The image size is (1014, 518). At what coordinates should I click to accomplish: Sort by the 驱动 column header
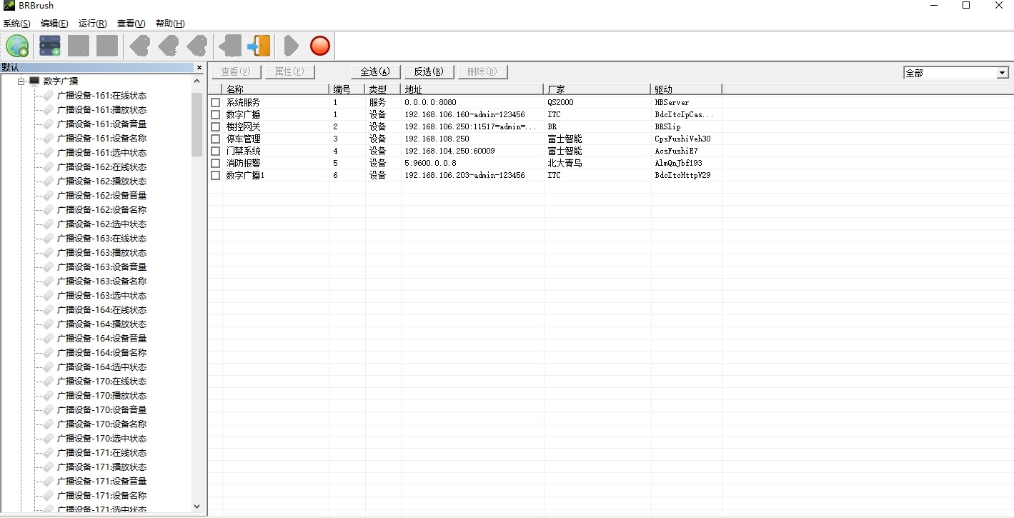(687, 89)
